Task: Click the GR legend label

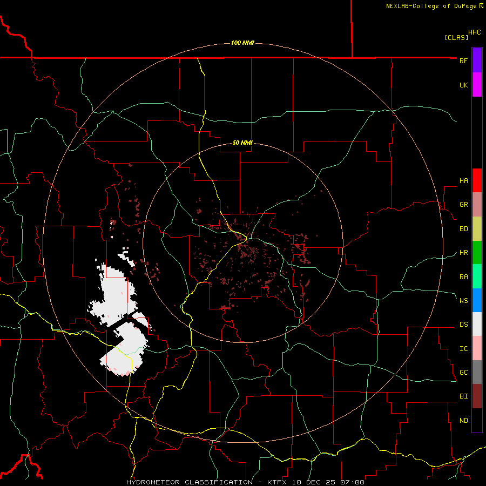Action: (x=463, y=205)
